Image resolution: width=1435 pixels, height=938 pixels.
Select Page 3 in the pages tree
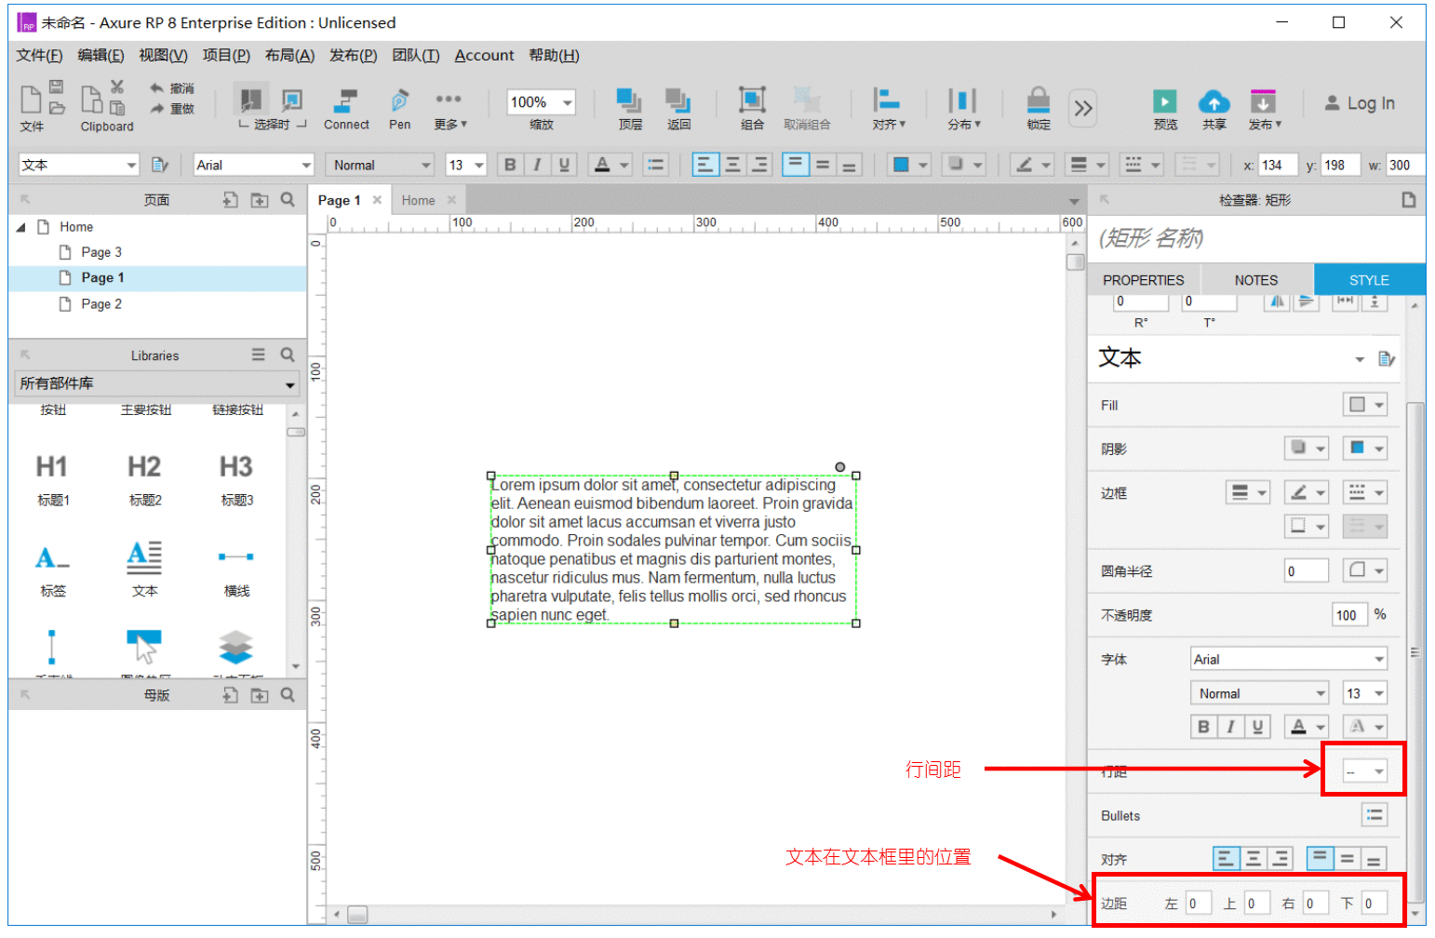[101, 252]
